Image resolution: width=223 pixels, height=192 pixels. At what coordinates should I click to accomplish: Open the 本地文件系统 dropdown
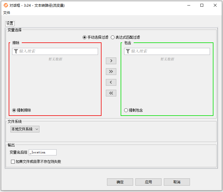(x=25, y=129)
